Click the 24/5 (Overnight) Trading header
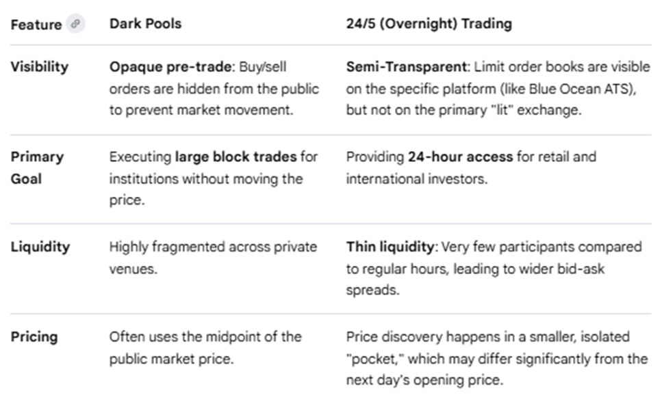 click(429, 24)
